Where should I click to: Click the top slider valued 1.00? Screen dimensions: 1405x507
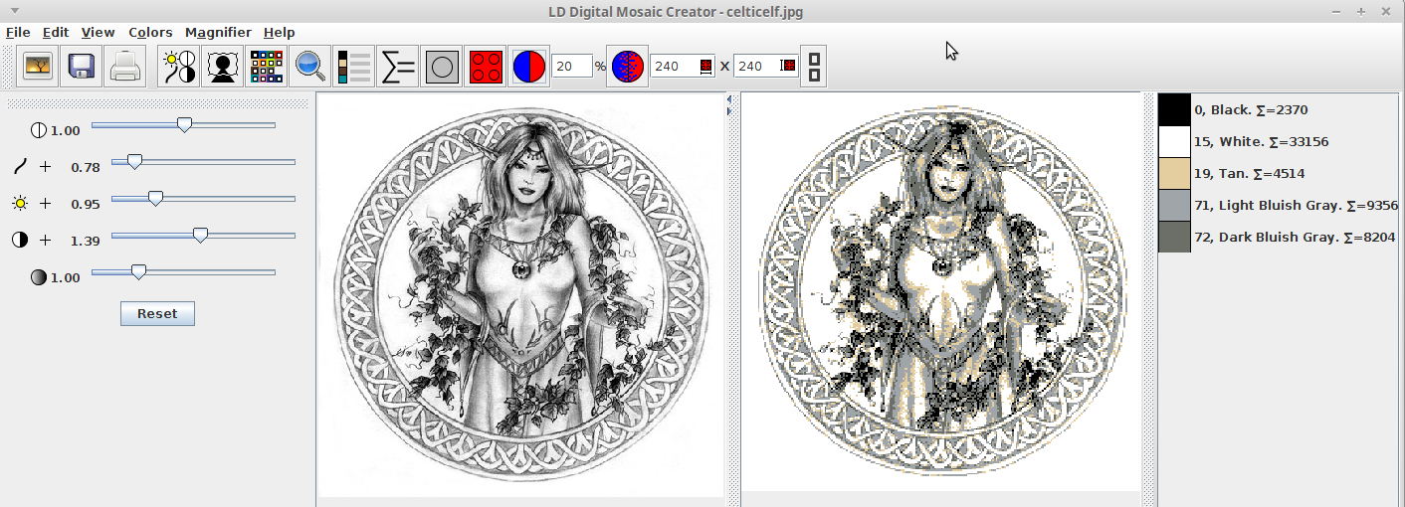coord(183,125)
